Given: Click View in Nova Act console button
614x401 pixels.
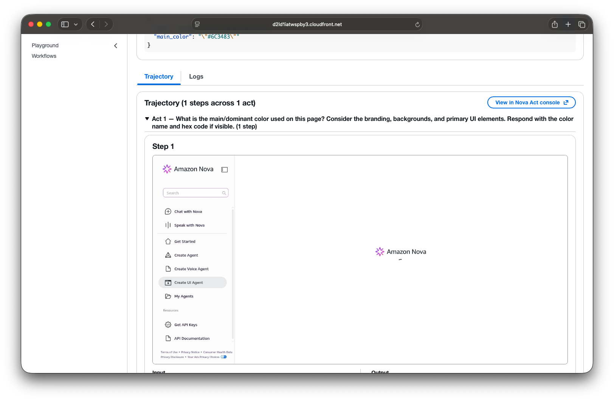Looking at the screenshot, I should pos(531,102).
